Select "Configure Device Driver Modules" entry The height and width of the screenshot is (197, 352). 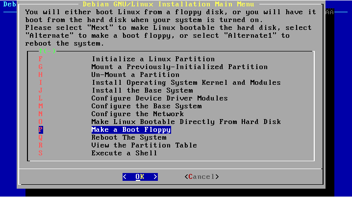(160, 98)
